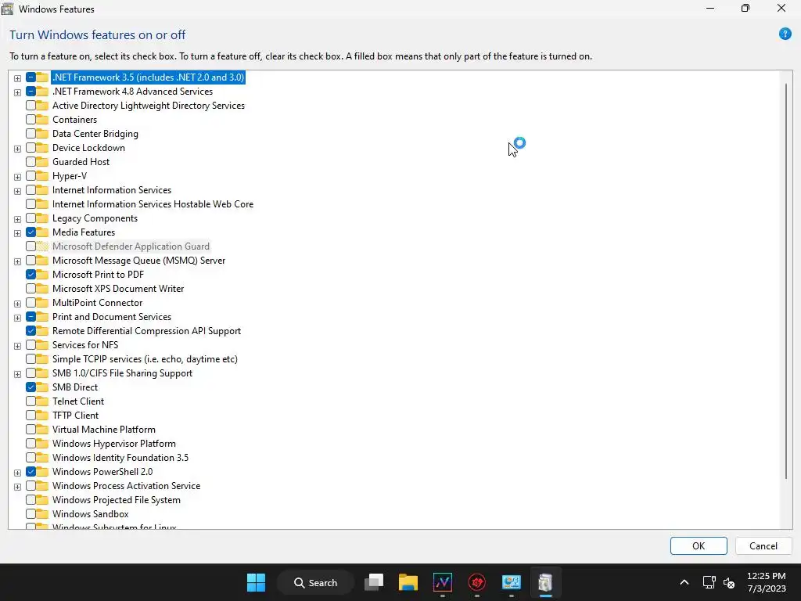Click the blue help question mark icon
Image resolution: width=801 pixels, height=601 pixels.
[x=785, y=34]
